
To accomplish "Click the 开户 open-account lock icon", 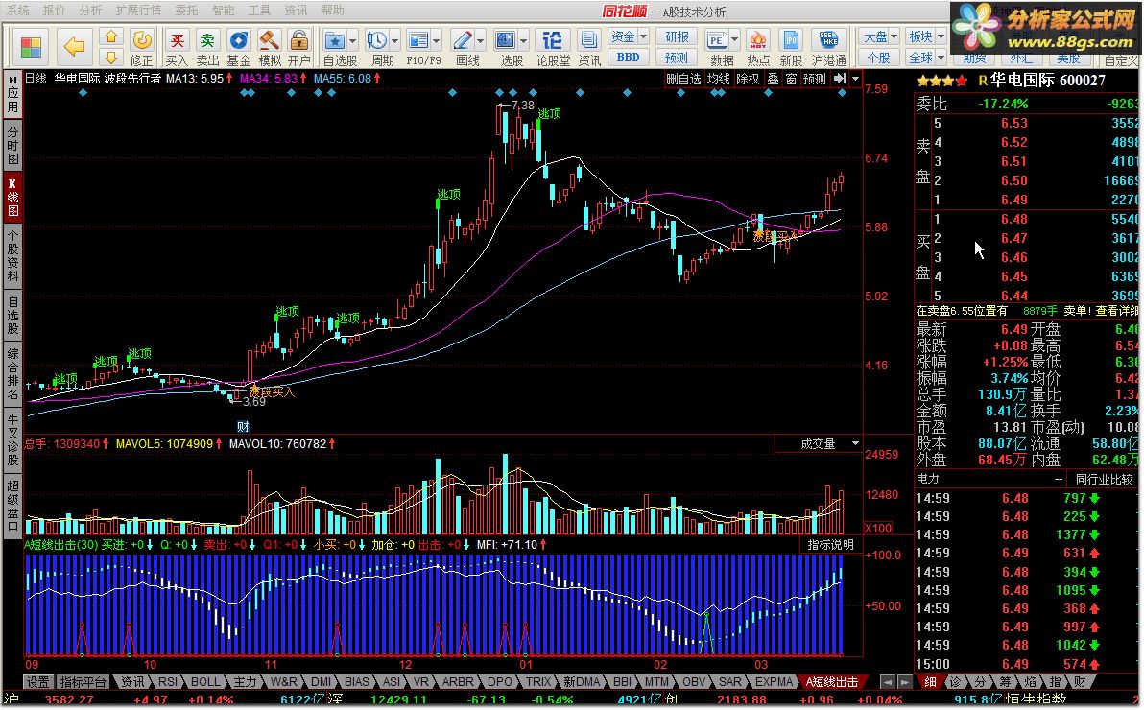I will click(x=299, y=48).
